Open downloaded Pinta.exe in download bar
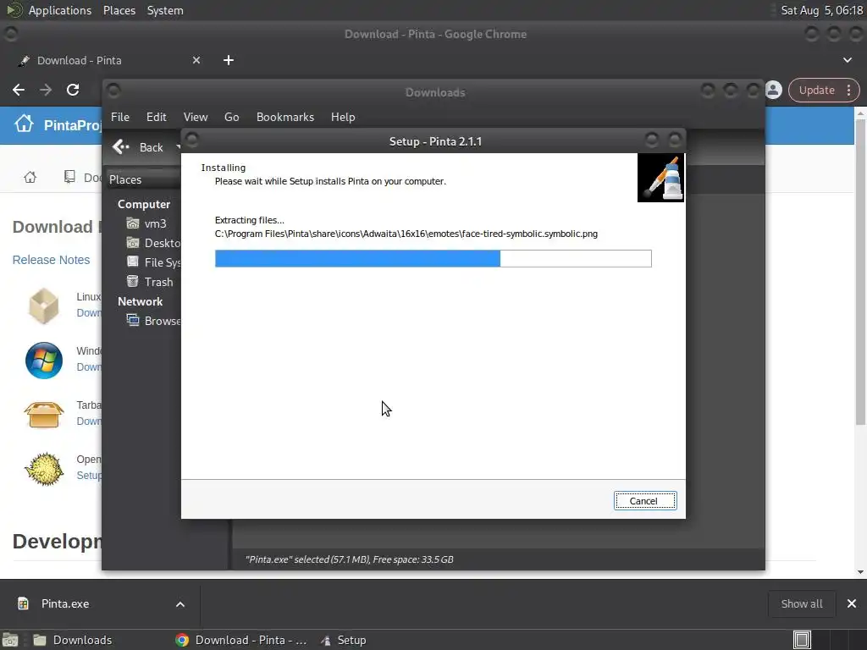Viewport: 867px width, 650px height. [x=65, y=604]
